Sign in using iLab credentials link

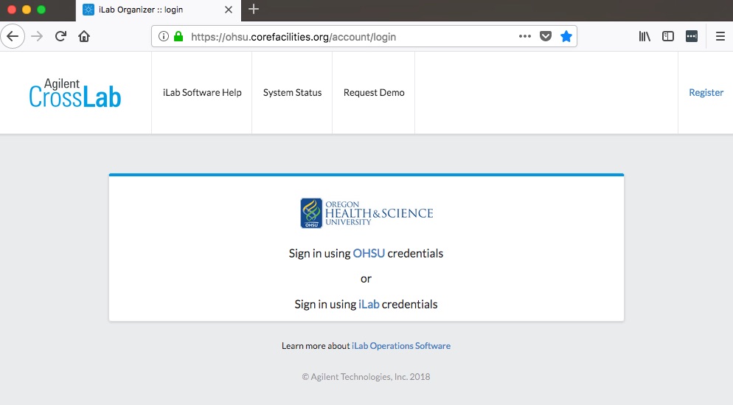(x=369, y=304)
